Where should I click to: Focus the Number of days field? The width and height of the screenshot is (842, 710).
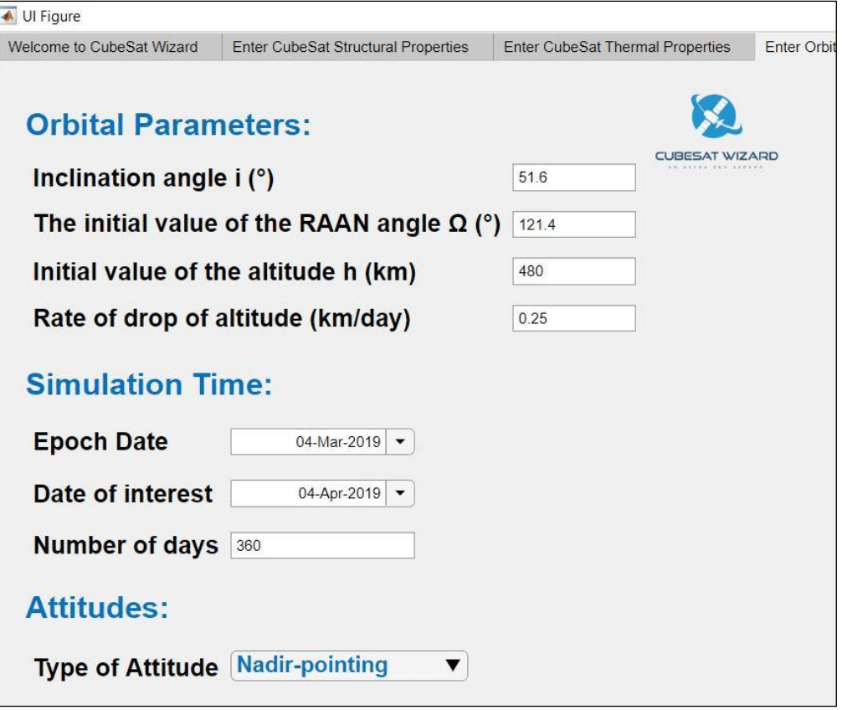click(x=322, y=546)
